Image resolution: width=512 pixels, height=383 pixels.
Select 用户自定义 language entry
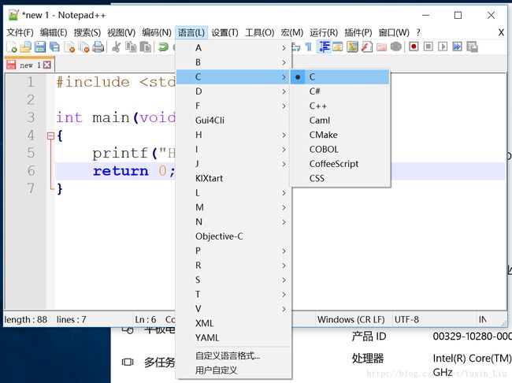point(233,370)
